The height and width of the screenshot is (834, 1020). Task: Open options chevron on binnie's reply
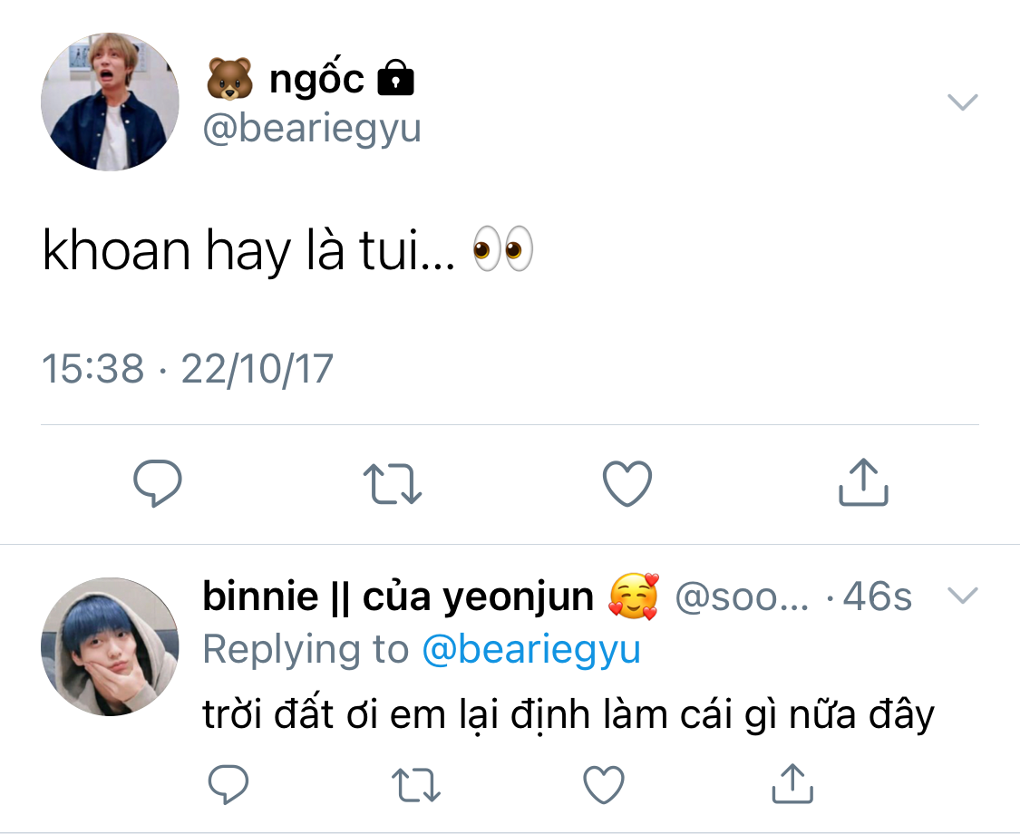pyautogui.click(x=963, y=596)
